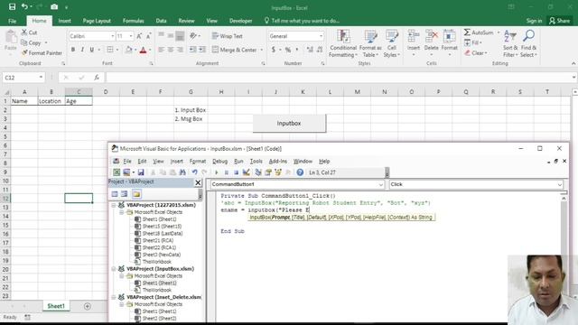Toggle center align in the Alignment group

tap(171, 50)
